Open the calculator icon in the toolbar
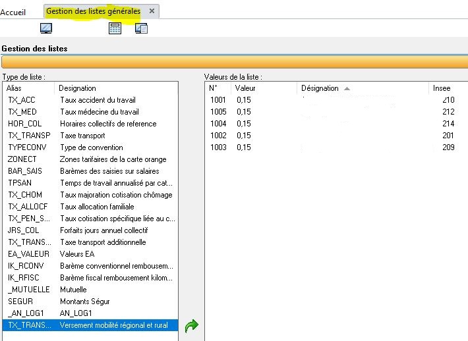 (115, 28)
